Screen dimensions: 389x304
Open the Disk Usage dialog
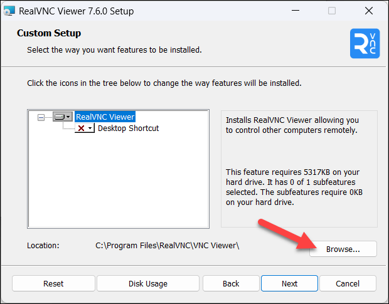148,283
